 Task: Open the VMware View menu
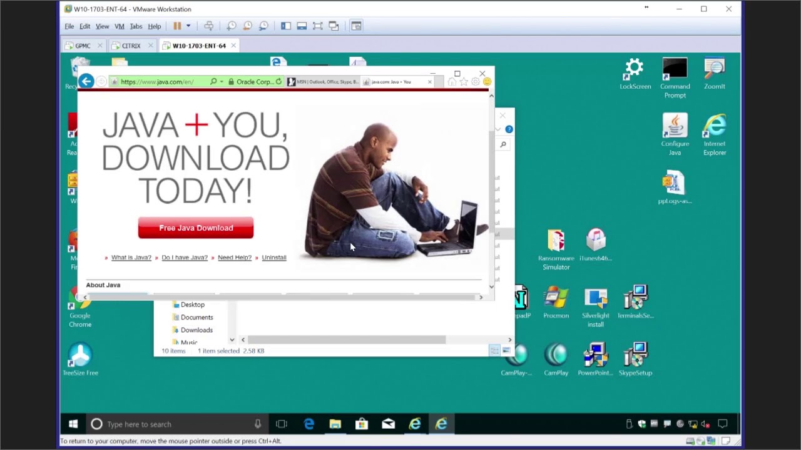pos(102,26)
